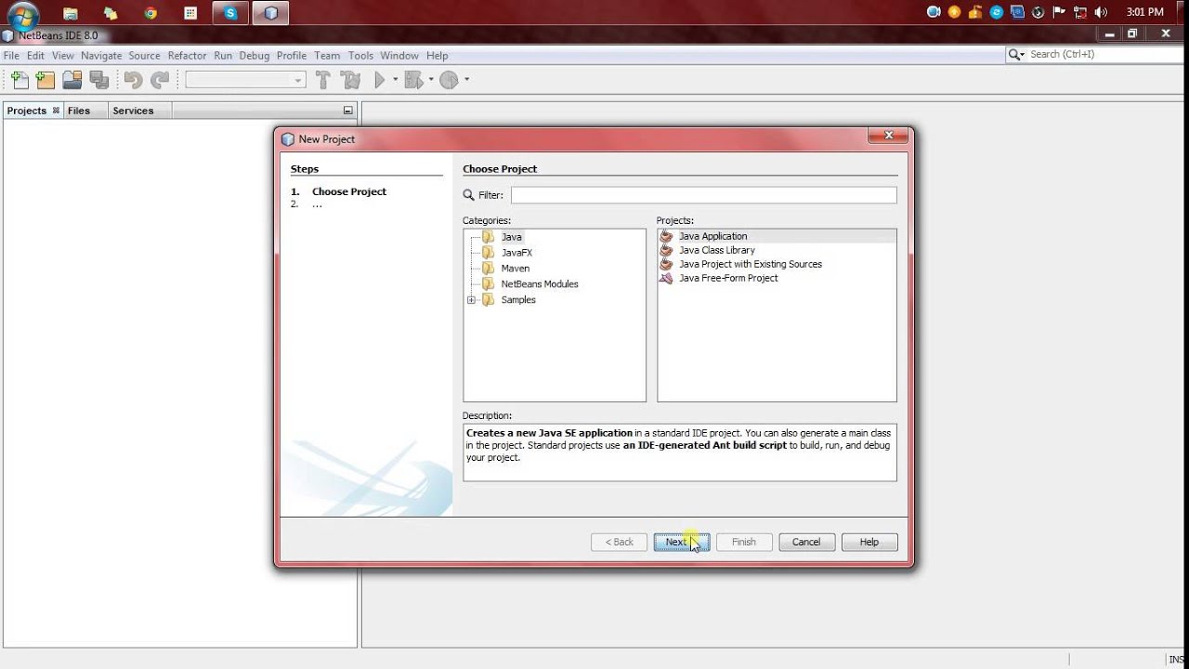Viewport: 1189px width, 669px height.
Task: Click the Action Center flag icon
Action: tap(1060, 12)
